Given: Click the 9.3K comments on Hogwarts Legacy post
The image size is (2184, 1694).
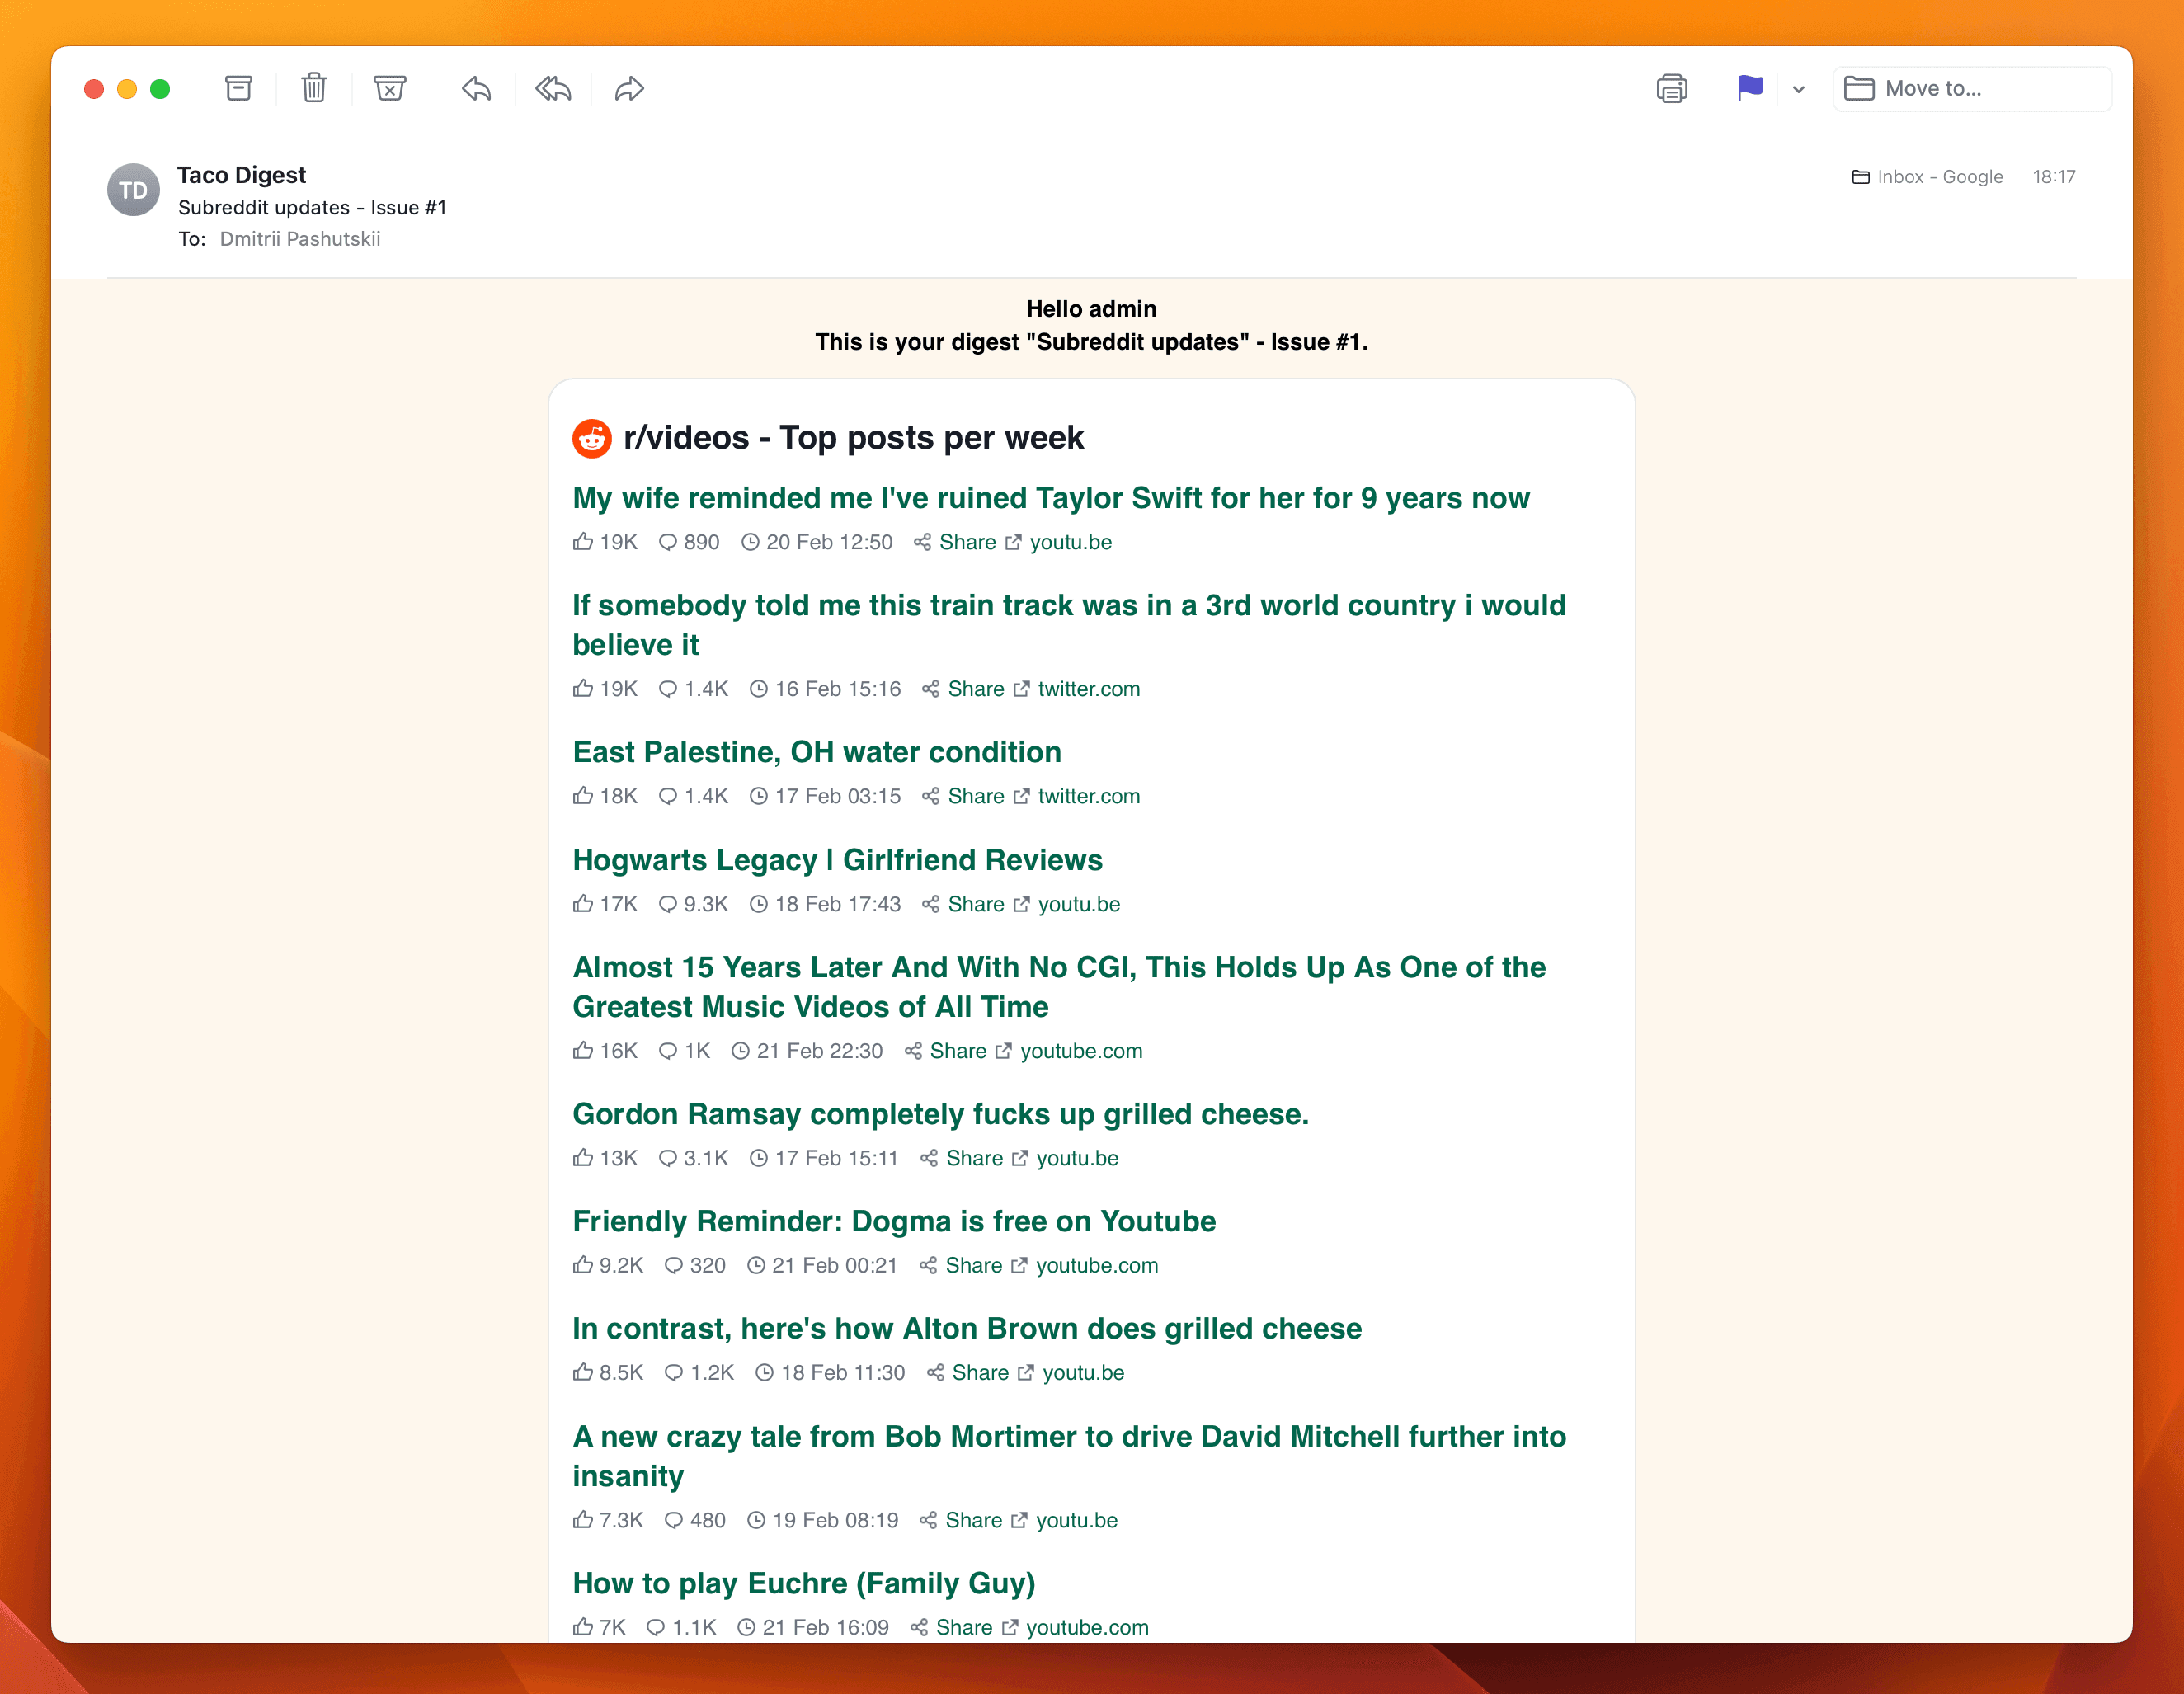Looking at the screenshot, I should pos(693,904).
